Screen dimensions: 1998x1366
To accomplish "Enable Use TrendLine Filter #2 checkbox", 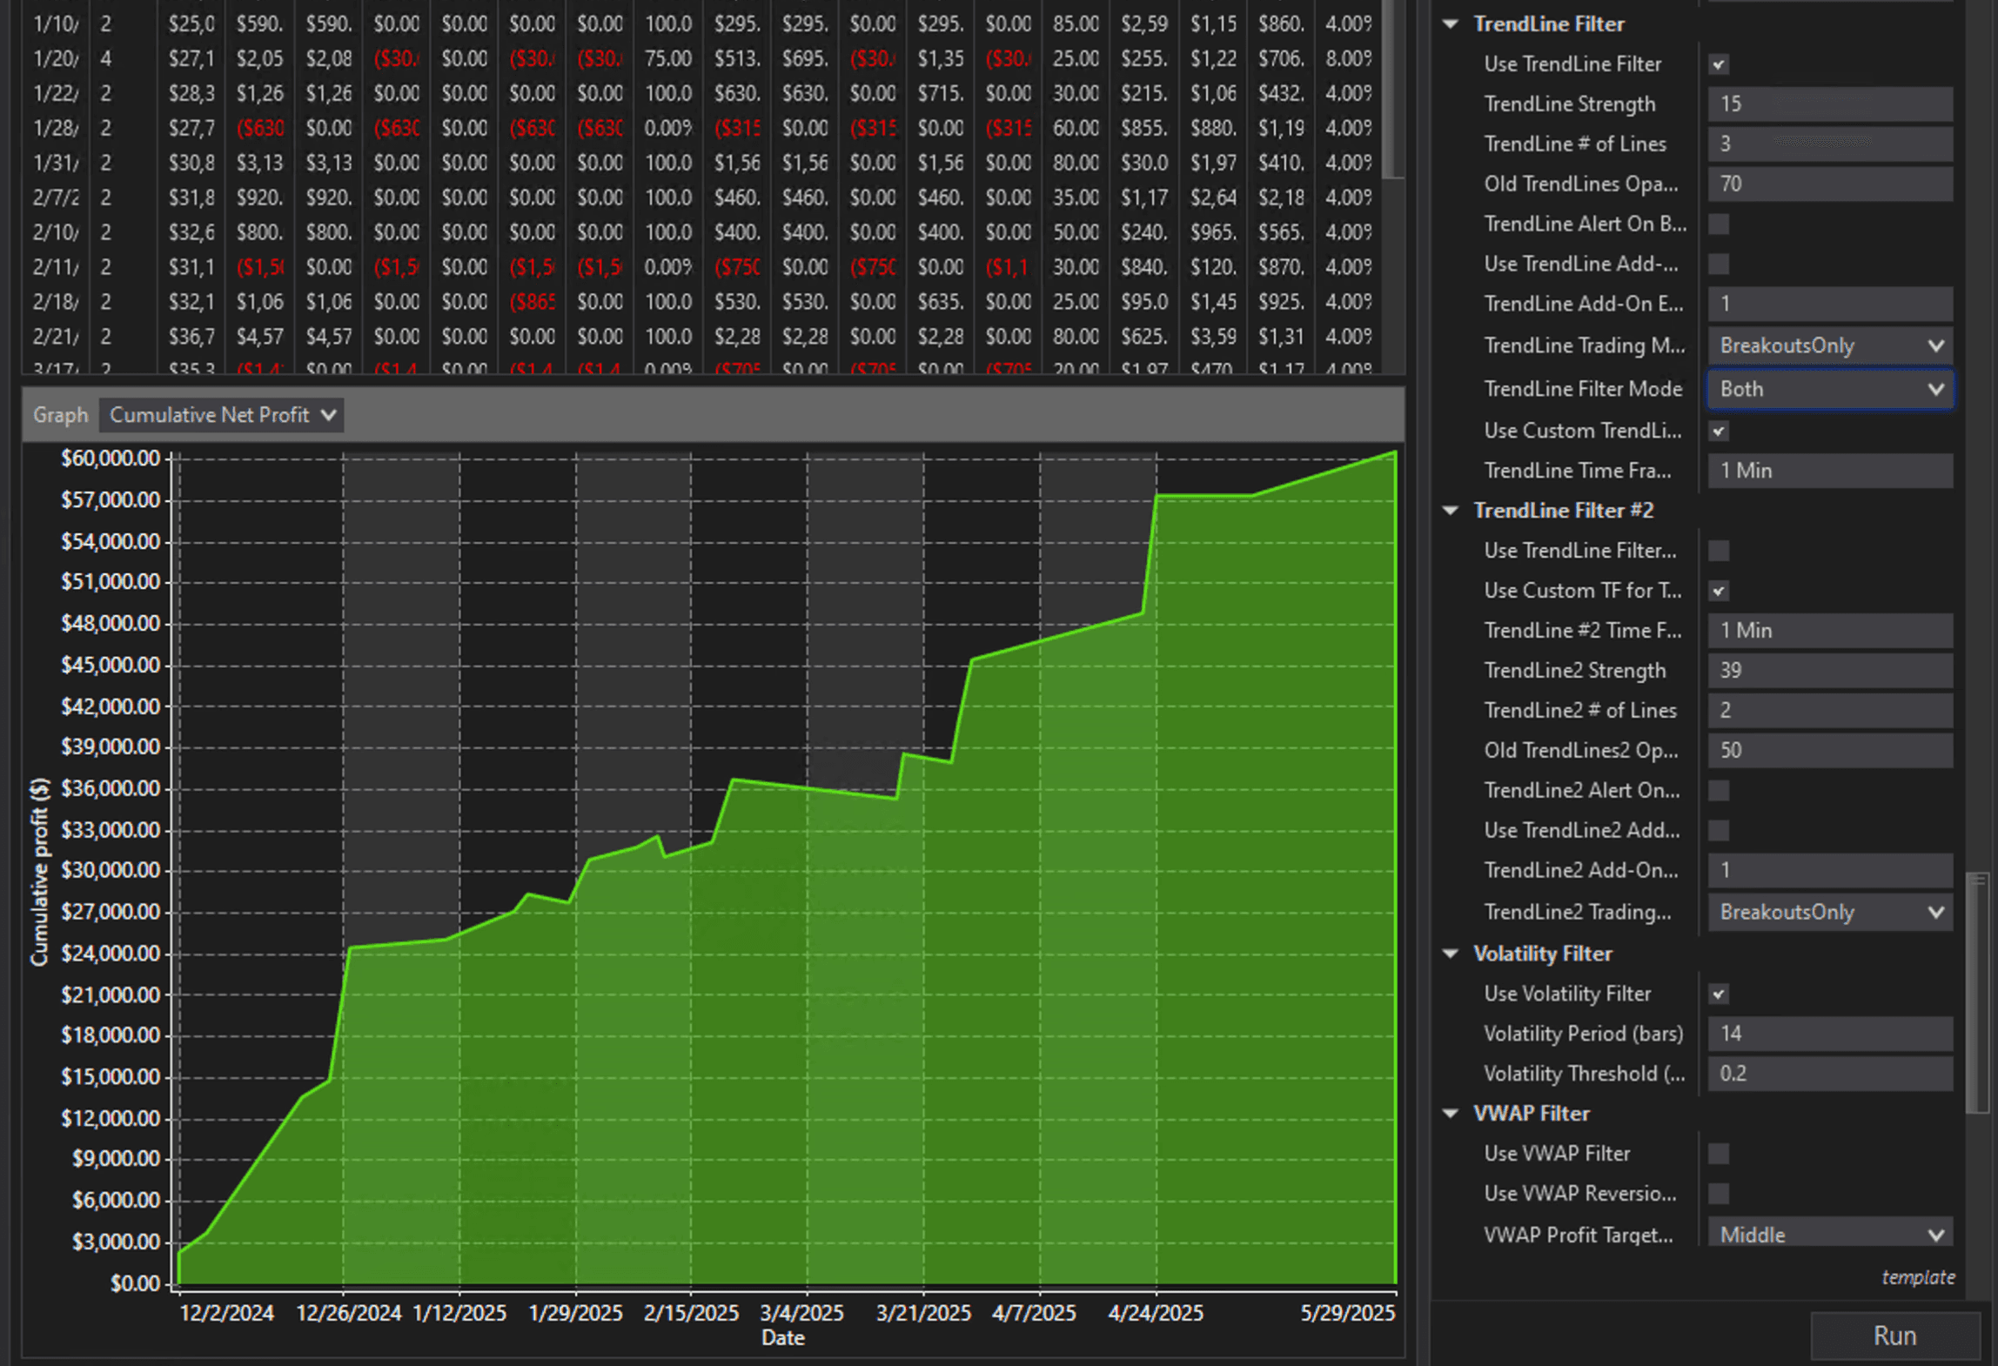I will [1719, 551].
